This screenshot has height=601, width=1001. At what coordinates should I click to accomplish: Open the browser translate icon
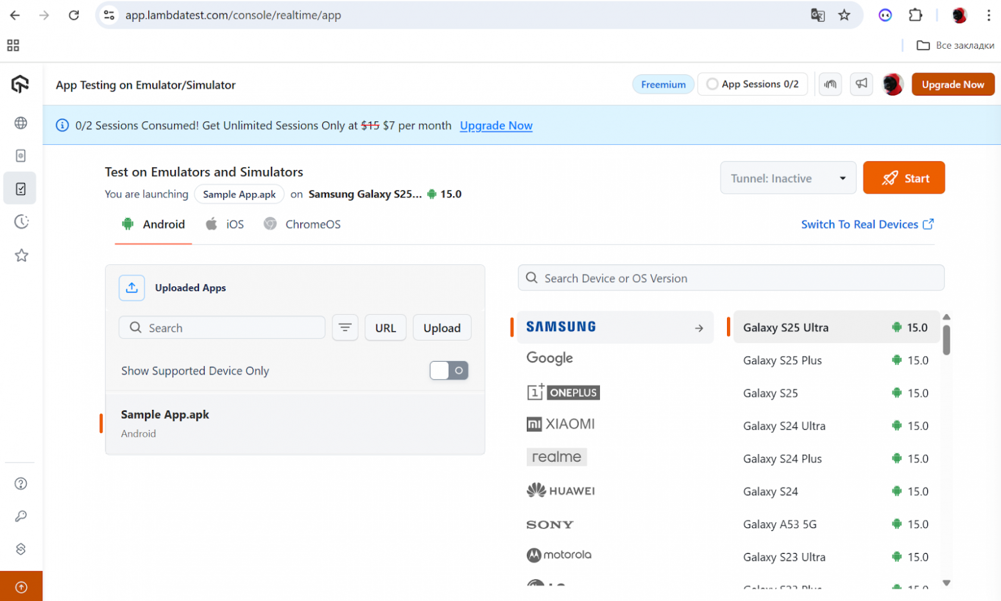[817, 15]
